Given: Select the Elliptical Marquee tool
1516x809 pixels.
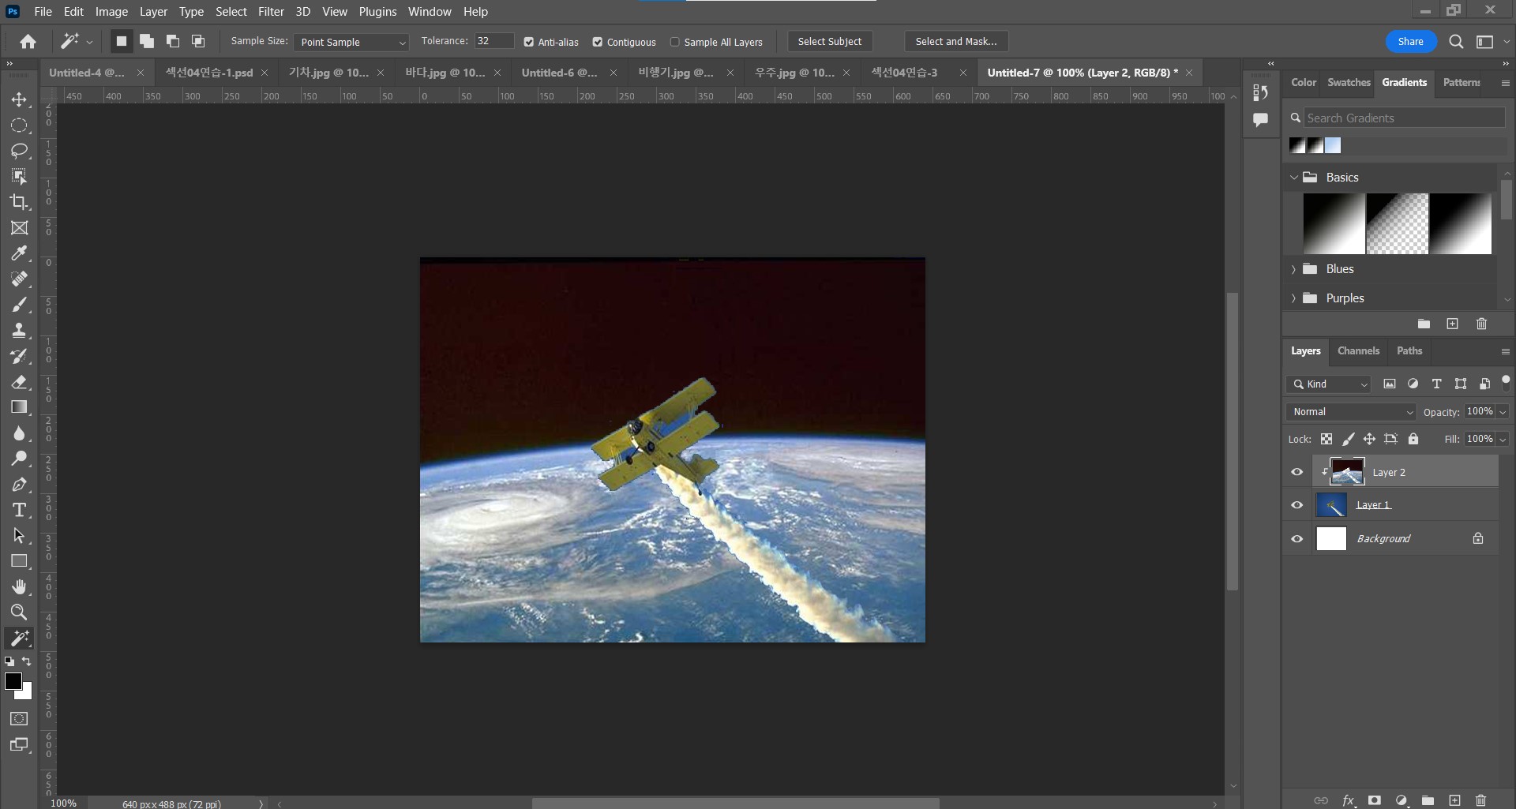Looking at the screenshot, I should 19,125.
